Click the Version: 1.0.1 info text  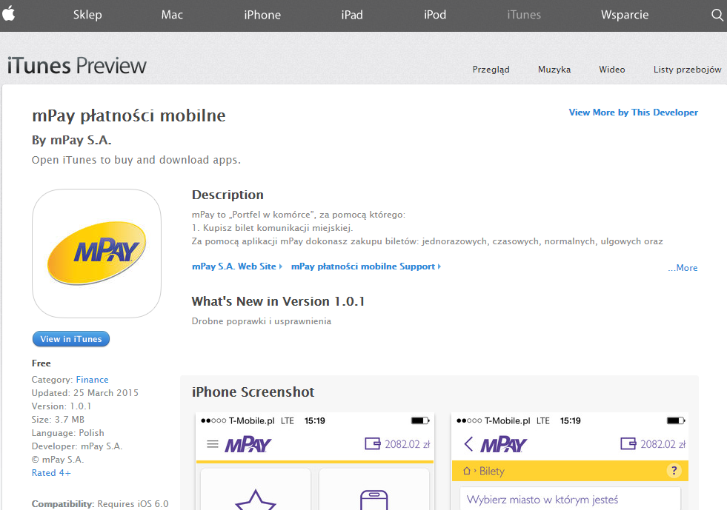pos(62,406)
